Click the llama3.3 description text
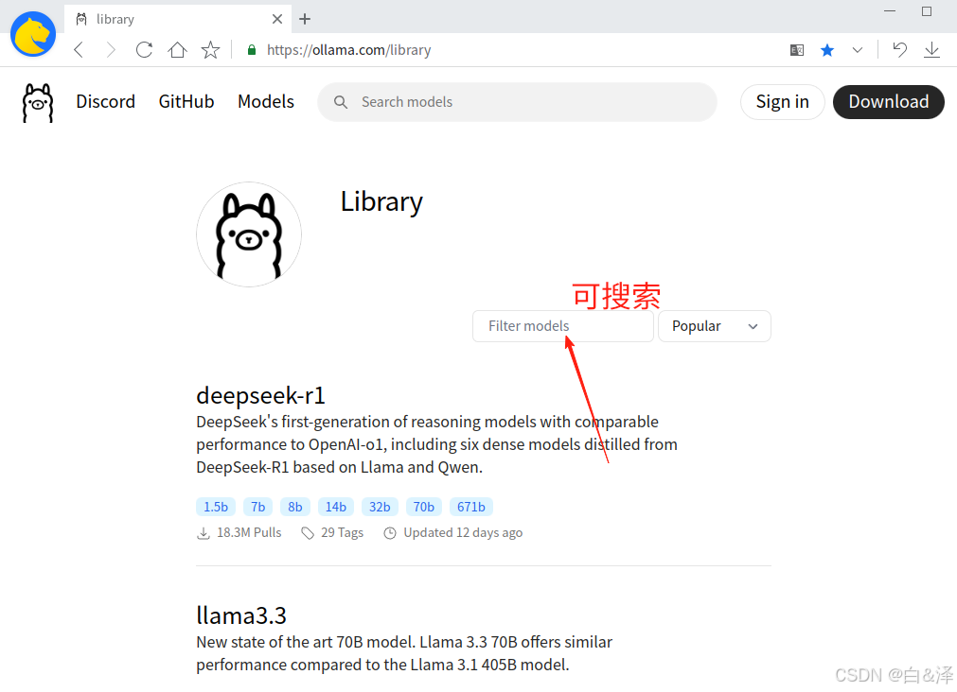 click(403, 653)
